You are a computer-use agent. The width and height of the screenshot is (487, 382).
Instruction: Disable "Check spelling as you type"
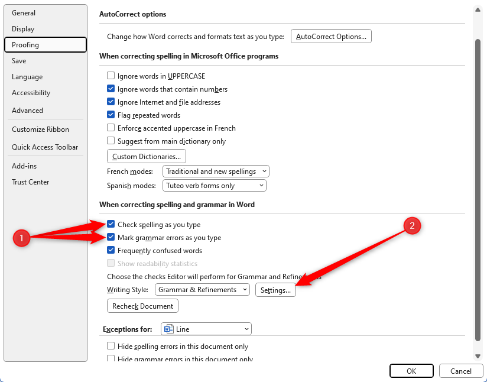coord(111,224)
